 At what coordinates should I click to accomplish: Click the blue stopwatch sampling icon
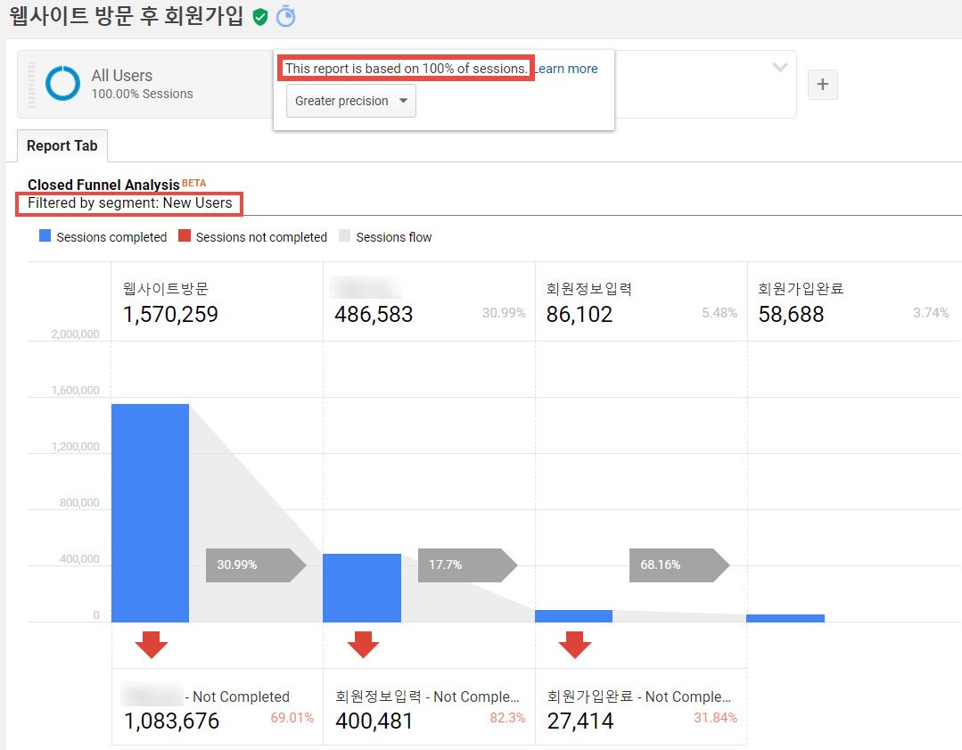coord(286,16)
